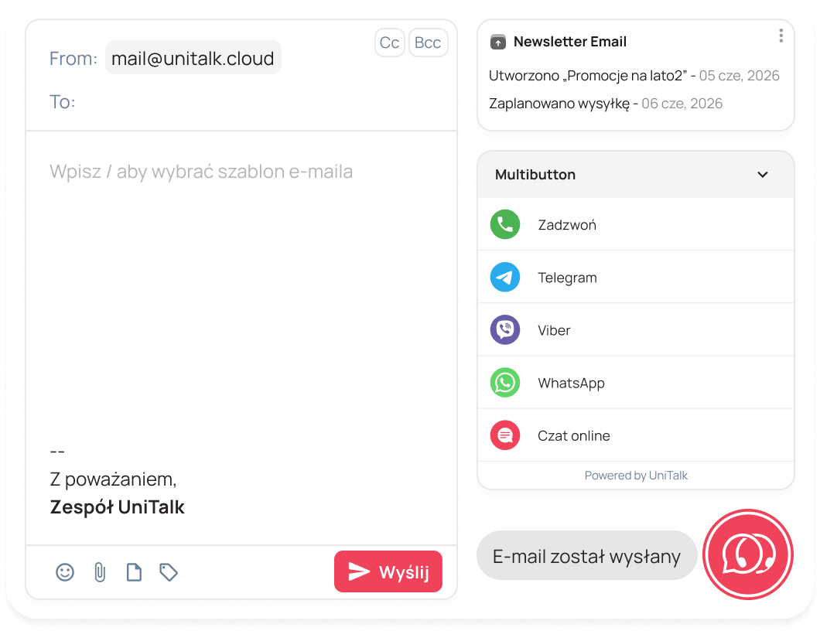
Task: Add Bcc recipients
Action: click(428, 43)
